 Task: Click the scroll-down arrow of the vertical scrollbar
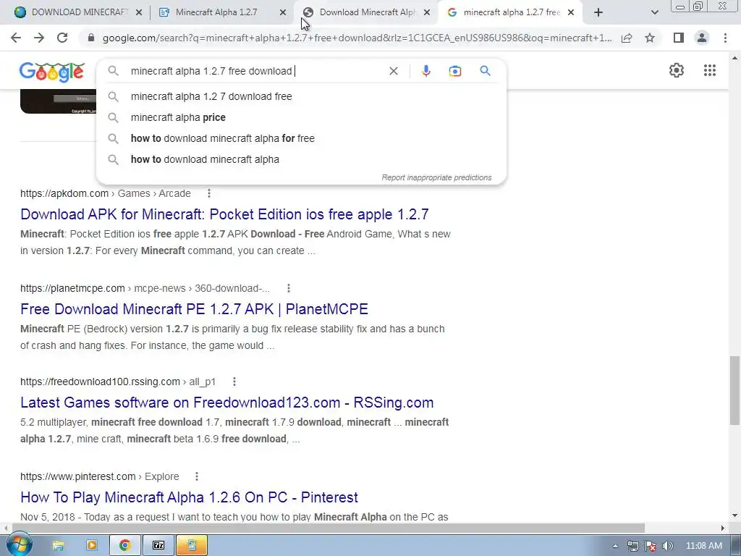point(734,515)
